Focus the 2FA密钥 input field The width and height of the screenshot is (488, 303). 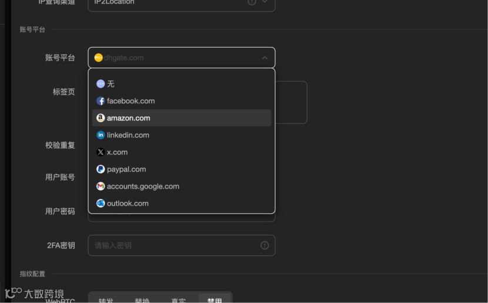point(182,245)
